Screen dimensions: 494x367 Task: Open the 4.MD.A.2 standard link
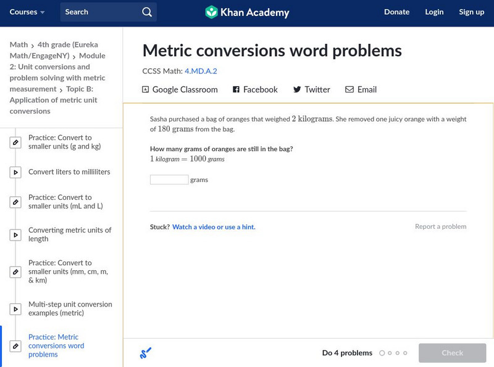pyautogui.click(x=201, y=71)
